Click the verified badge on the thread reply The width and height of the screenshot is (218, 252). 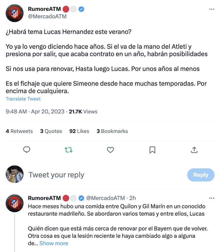click(81, 198)
